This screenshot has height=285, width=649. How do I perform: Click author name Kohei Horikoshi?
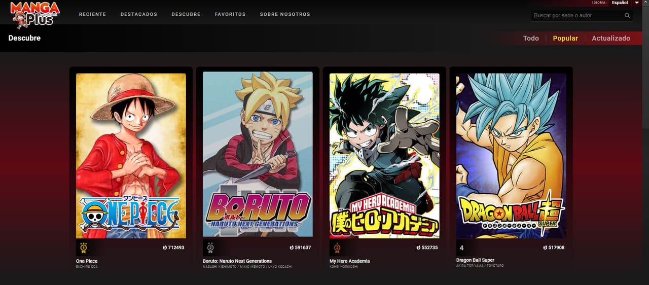coord(344,267)
